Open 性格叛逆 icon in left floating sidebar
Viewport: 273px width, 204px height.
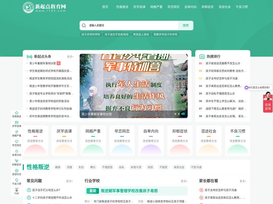(x=17, y=113)
